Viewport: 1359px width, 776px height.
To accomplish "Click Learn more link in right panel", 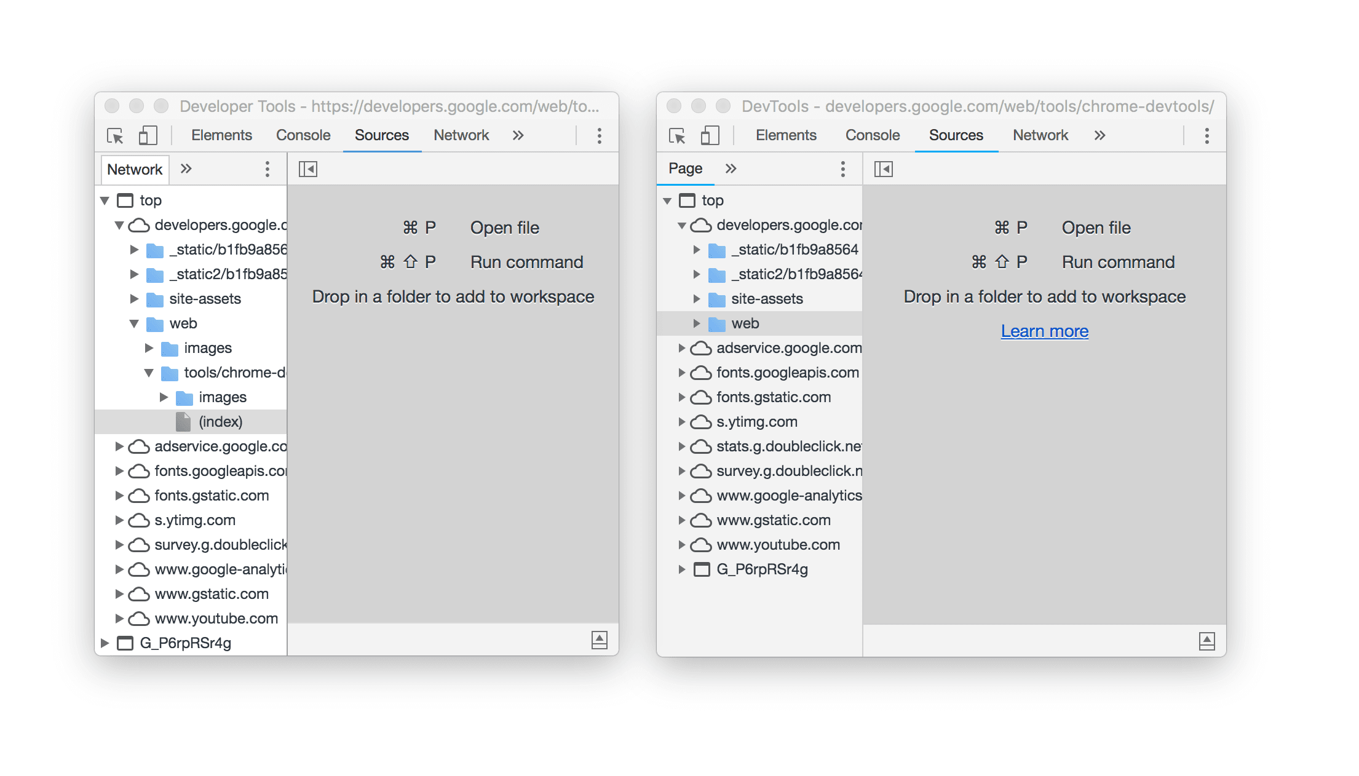I will [1044, 331].
